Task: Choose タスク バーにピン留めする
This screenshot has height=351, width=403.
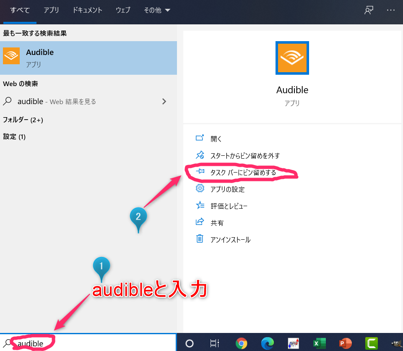Action: (x=236, y=172)
